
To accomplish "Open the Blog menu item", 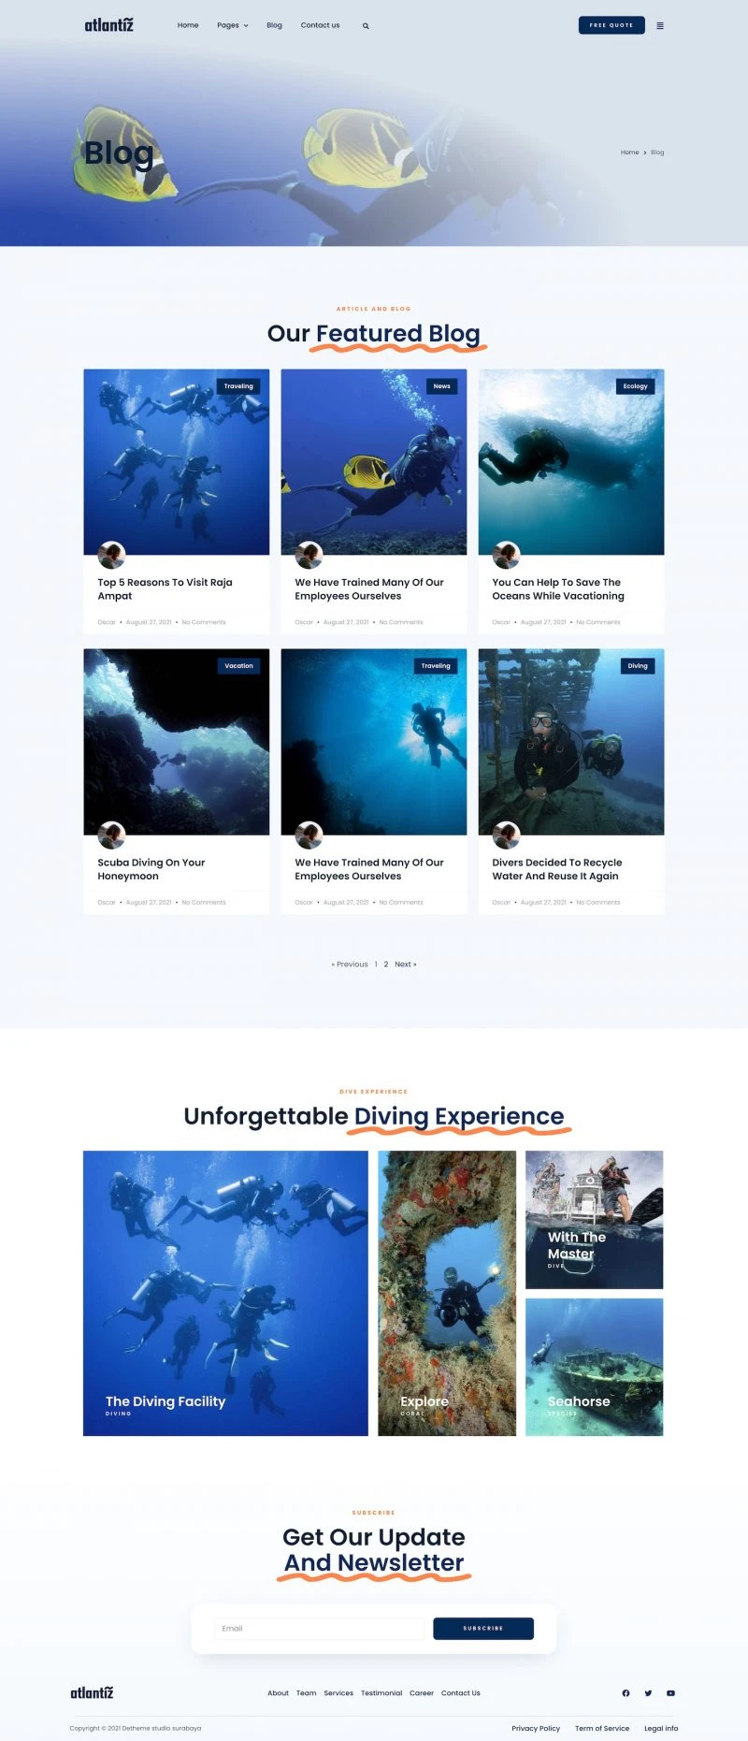I will click(x=274, y=25).
